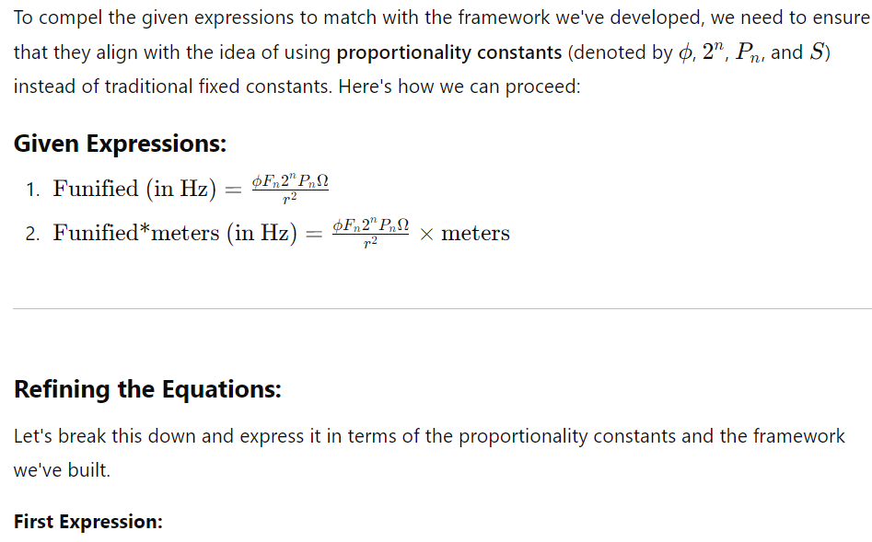Click the sentence starting "Let's break this down"

tap(429, 453)
